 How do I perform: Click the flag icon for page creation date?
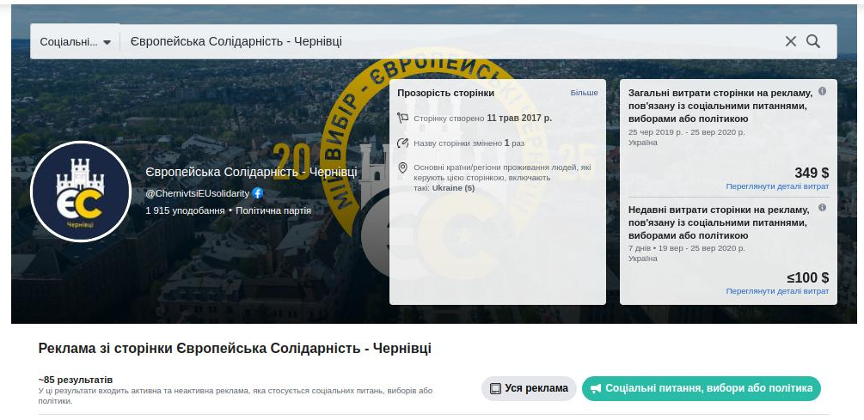pos(402,118)
